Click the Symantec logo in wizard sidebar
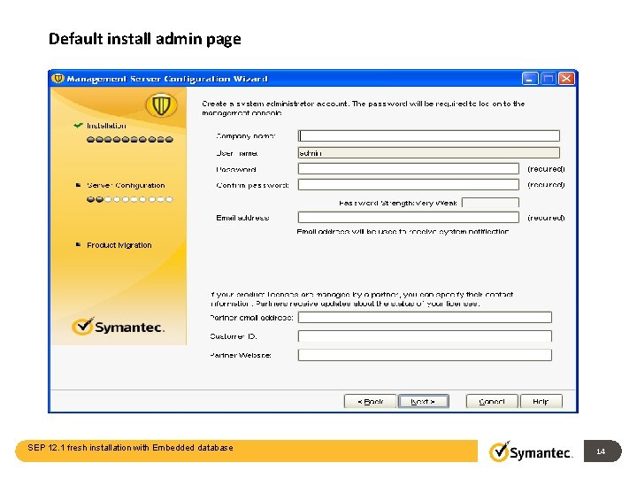The height and width of the screenshot is (478, 637). tap(118, 327)
